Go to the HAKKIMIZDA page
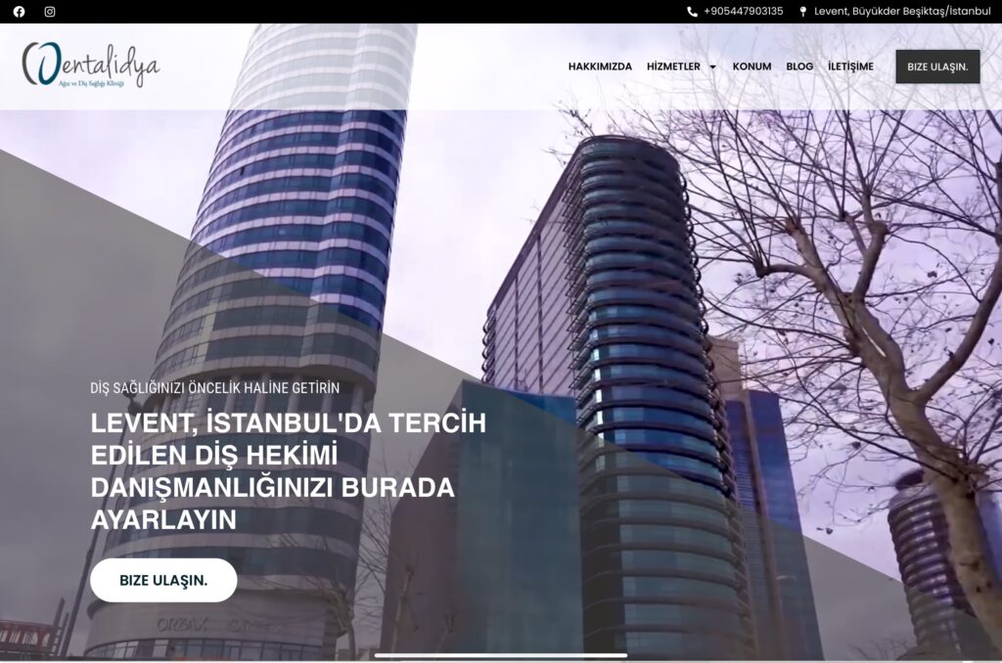1002x663 pixels. click(x=600, y=66)
